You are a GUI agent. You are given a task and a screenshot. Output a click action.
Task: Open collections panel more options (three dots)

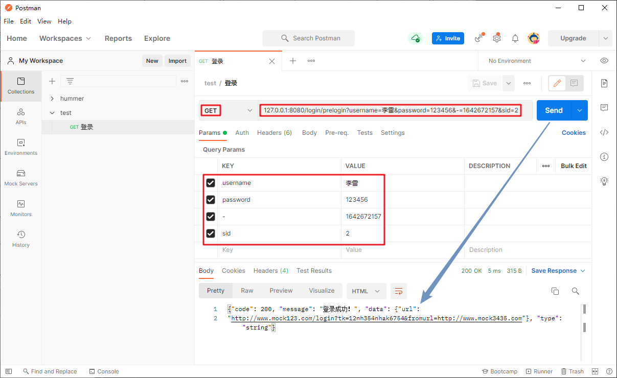(185, 81)
